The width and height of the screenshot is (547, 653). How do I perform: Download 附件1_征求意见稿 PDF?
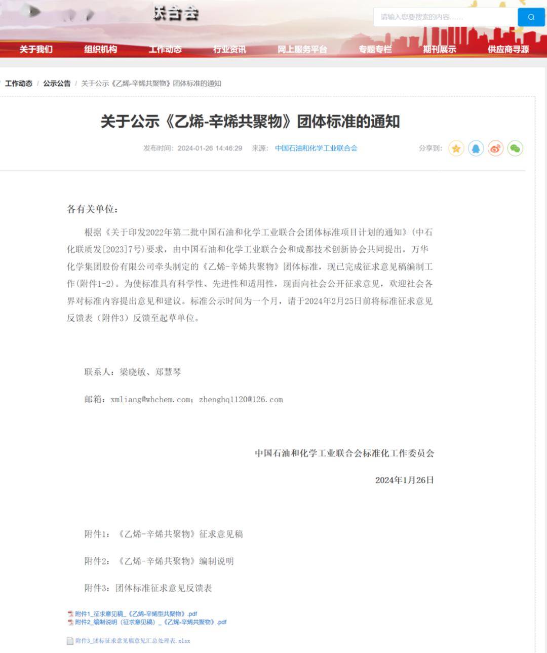coord(136,614)
